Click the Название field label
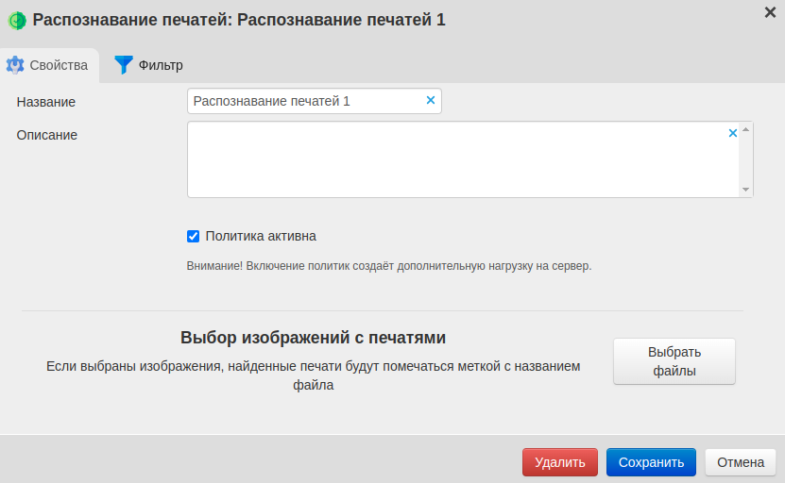785x483 pixels. coord(46,102)
